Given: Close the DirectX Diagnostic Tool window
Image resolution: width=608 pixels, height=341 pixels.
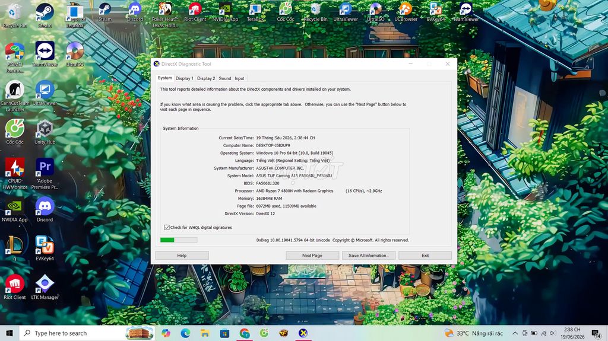Looking at the screenshot, I should tap(448, 64).
